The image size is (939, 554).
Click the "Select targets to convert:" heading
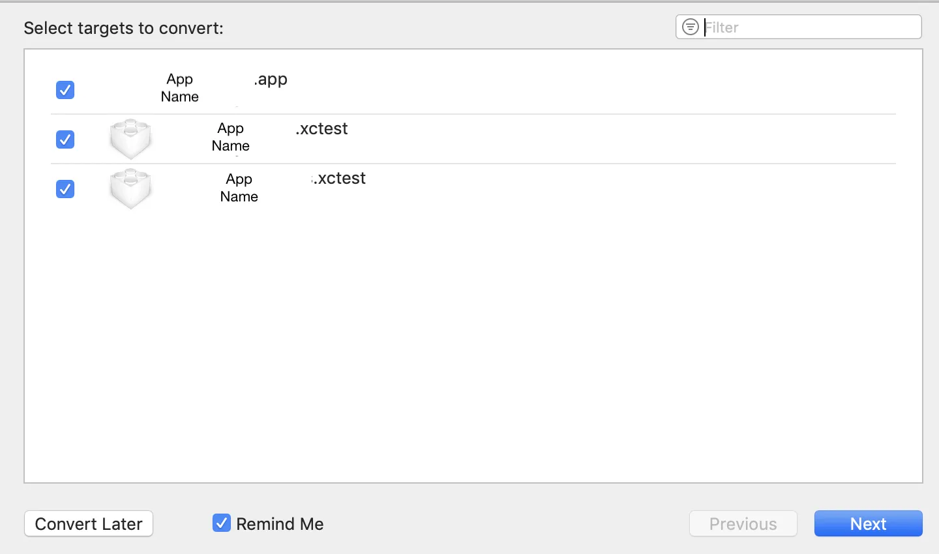tap(124, 28)
